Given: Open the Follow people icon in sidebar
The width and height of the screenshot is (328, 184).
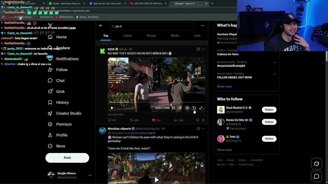Looking at the screenshot, I should tap(50, 70).
